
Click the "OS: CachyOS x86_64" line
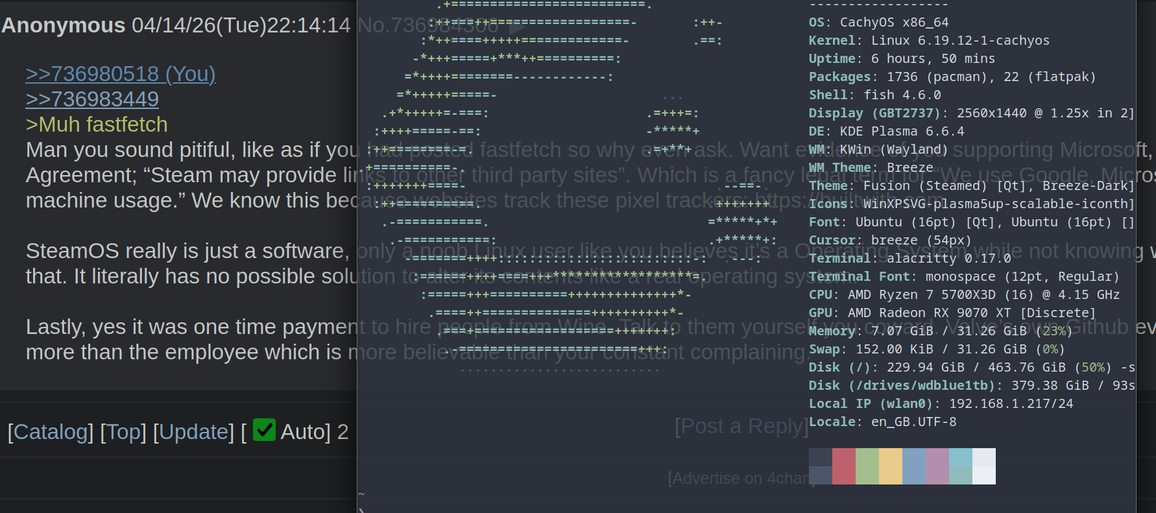pyautogui.click(x=879, y=23)
